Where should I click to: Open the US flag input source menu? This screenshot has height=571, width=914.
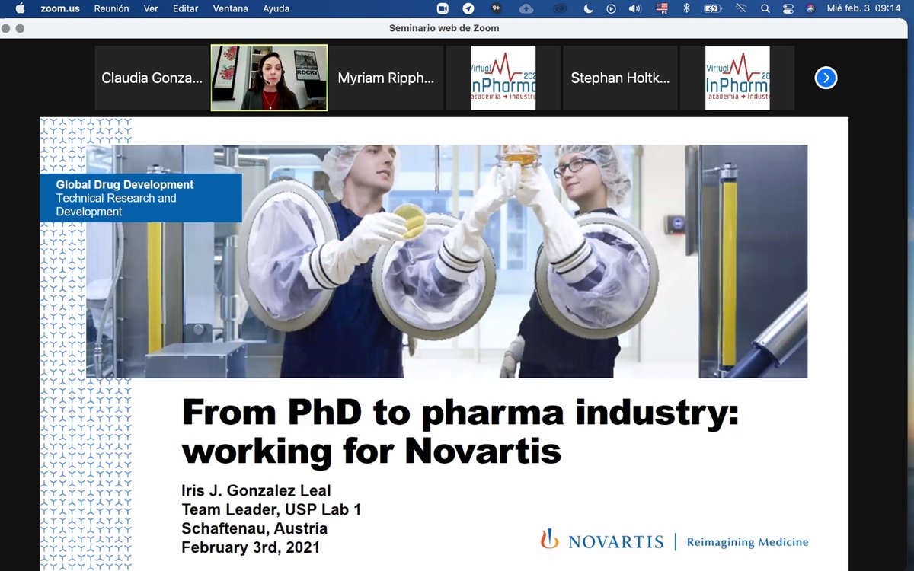(661, 8)
